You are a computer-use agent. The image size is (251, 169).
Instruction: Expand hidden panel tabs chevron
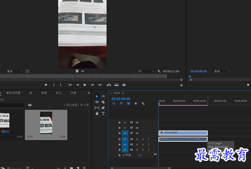pos(89,93)
